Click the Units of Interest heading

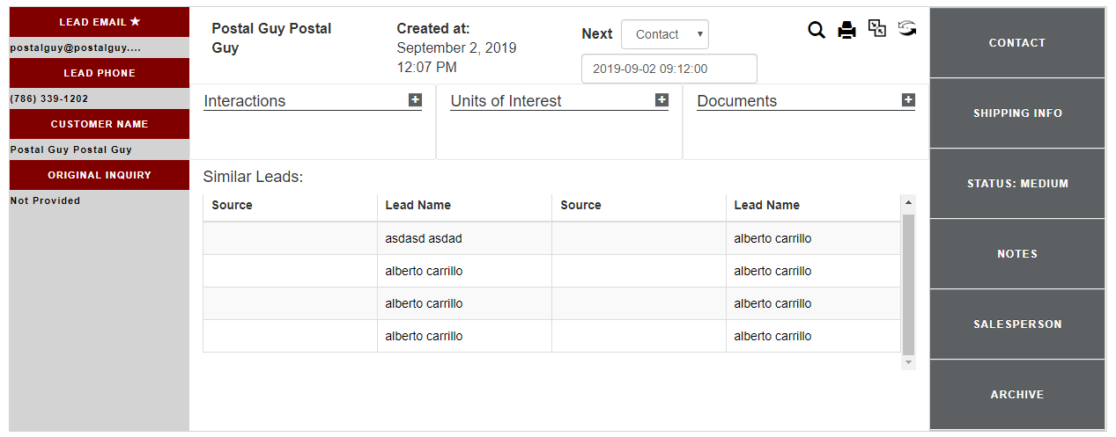[506, 101]
